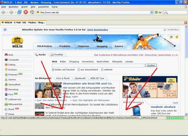Click the Finanzen sidebar icon
188x136 pixels.
(6, 75)
